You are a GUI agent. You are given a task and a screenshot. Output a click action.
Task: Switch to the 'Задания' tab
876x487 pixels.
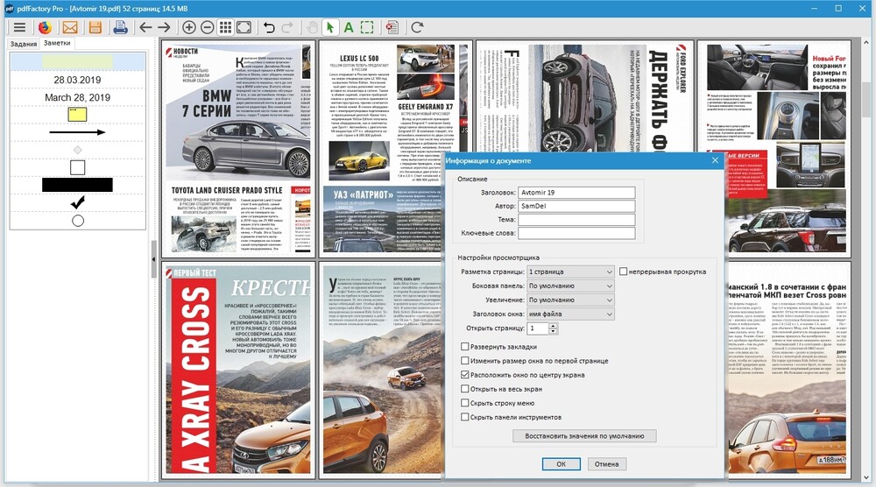(x=24, y=43)
